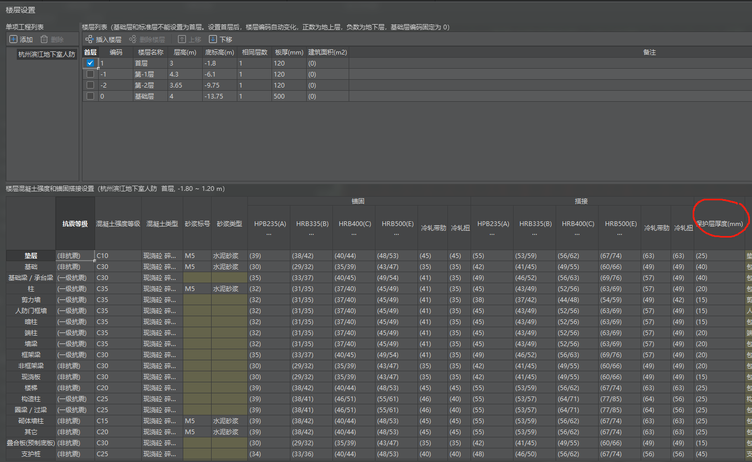This screenshot has width=752, height=462.
Task: Click 锚固 HRB500(E) value in 构造柱 row
Action: [396, 399]
